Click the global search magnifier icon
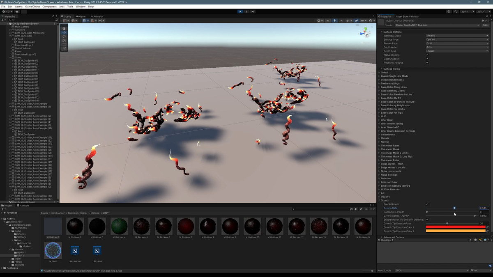Viewport: 493px width, 277px height. (x=455, y=11)
